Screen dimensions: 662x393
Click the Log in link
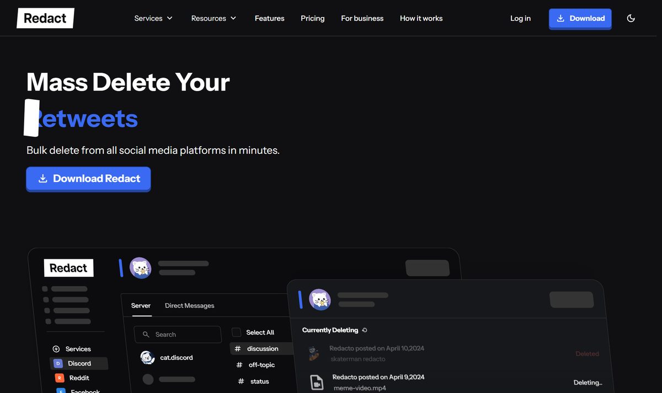tap(520, 18)
